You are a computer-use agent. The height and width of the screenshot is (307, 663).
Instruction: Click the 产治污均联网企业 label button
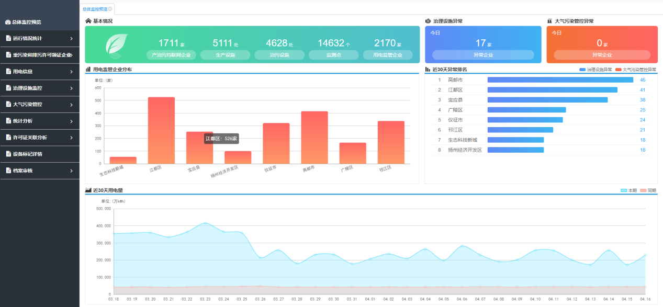pos(171,55)
